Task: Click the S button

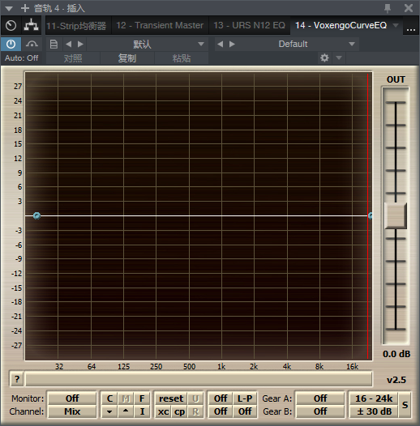Action: tap(405, 405)
